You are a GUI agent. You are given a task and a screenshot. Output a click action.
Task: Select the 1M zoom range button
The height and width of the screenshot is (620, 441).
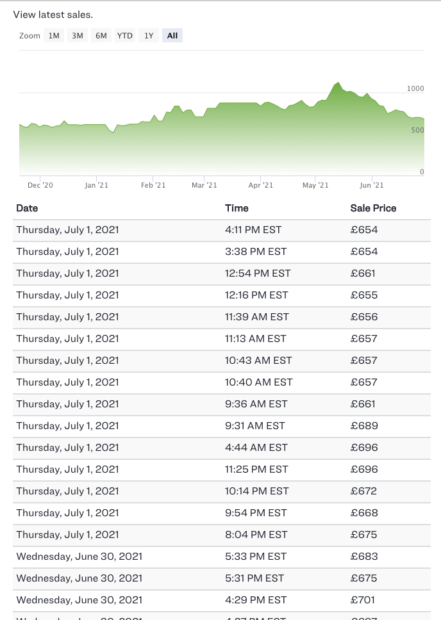pyautogui.click(x=54, y=36)
